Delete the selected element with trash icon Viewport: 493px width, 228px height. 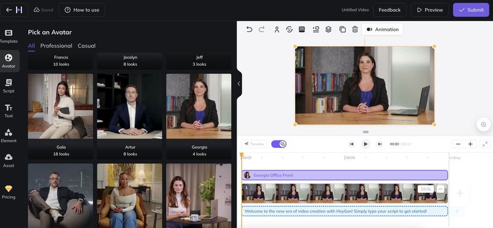click(x=355, y=30)
